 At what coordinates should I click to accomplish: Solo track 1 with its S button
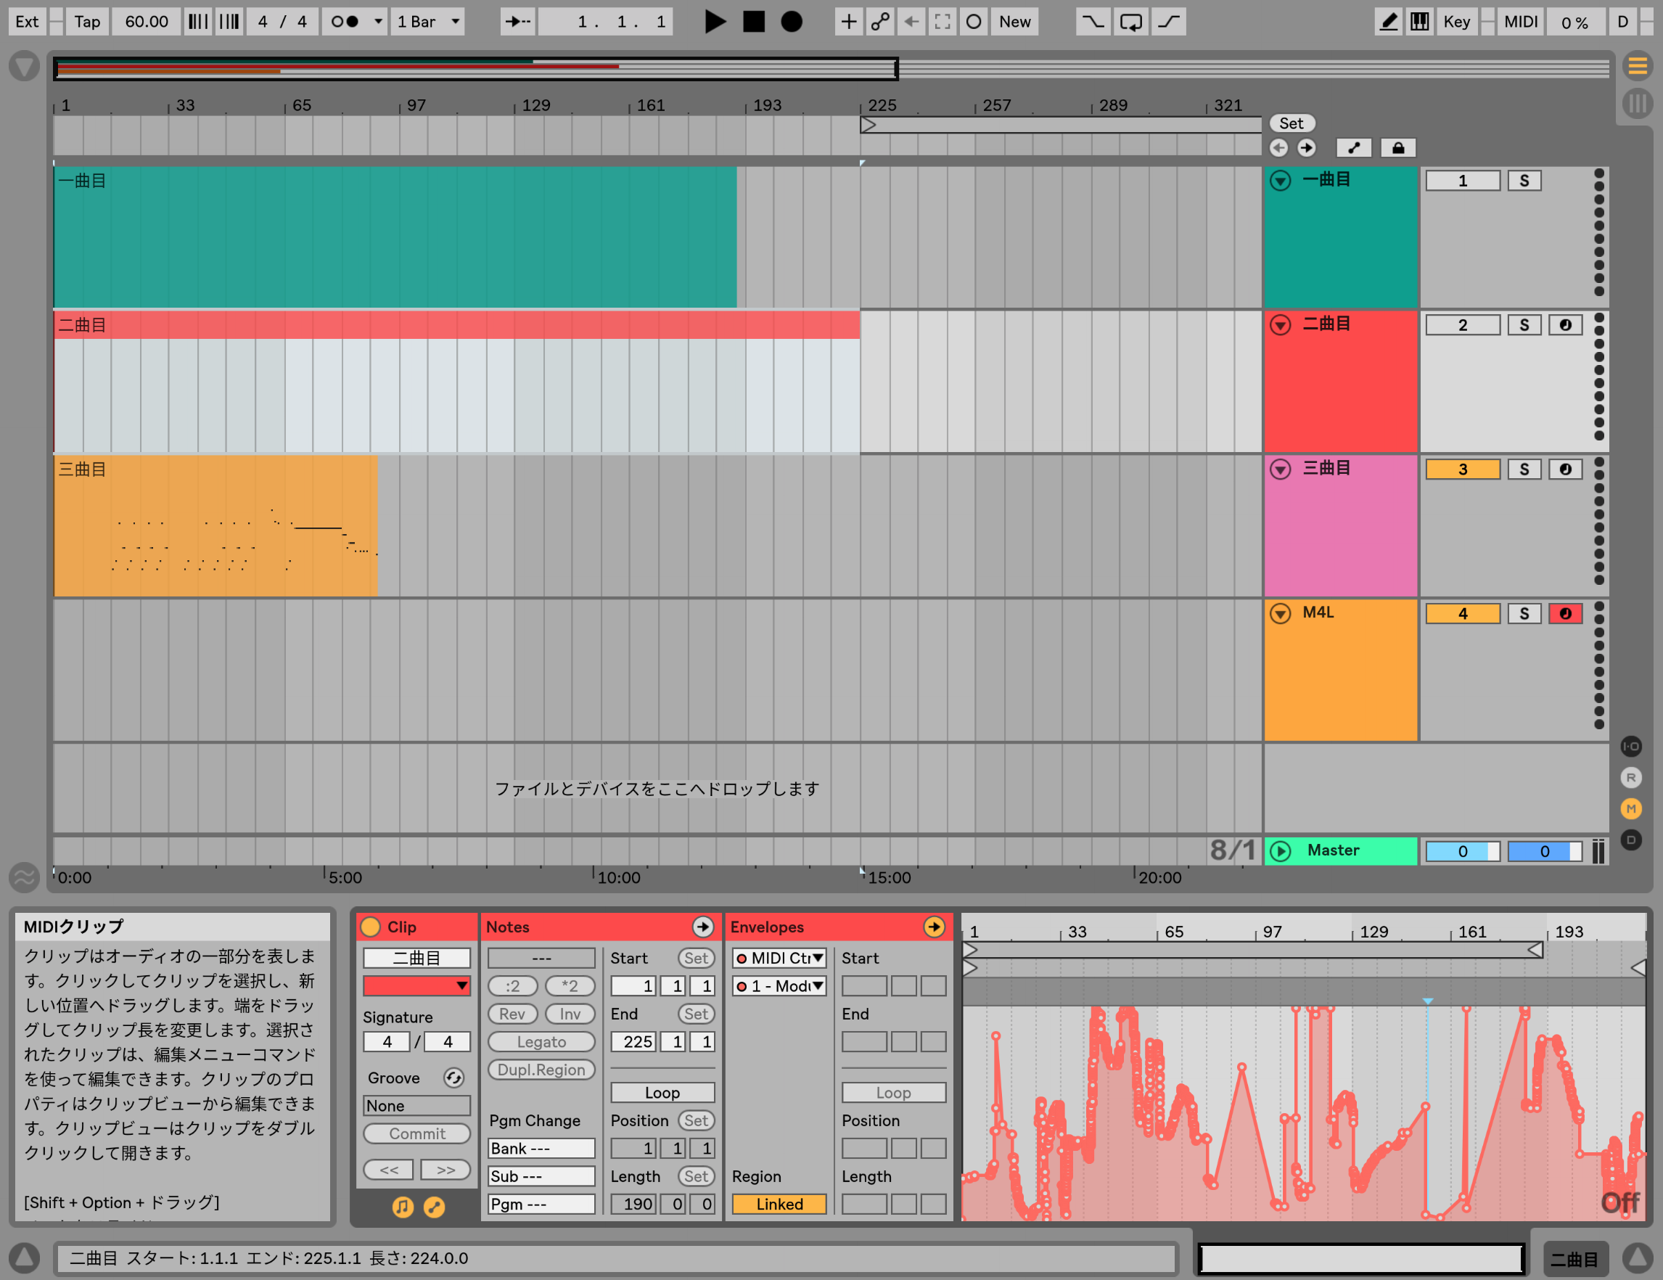pos(1524,181)
